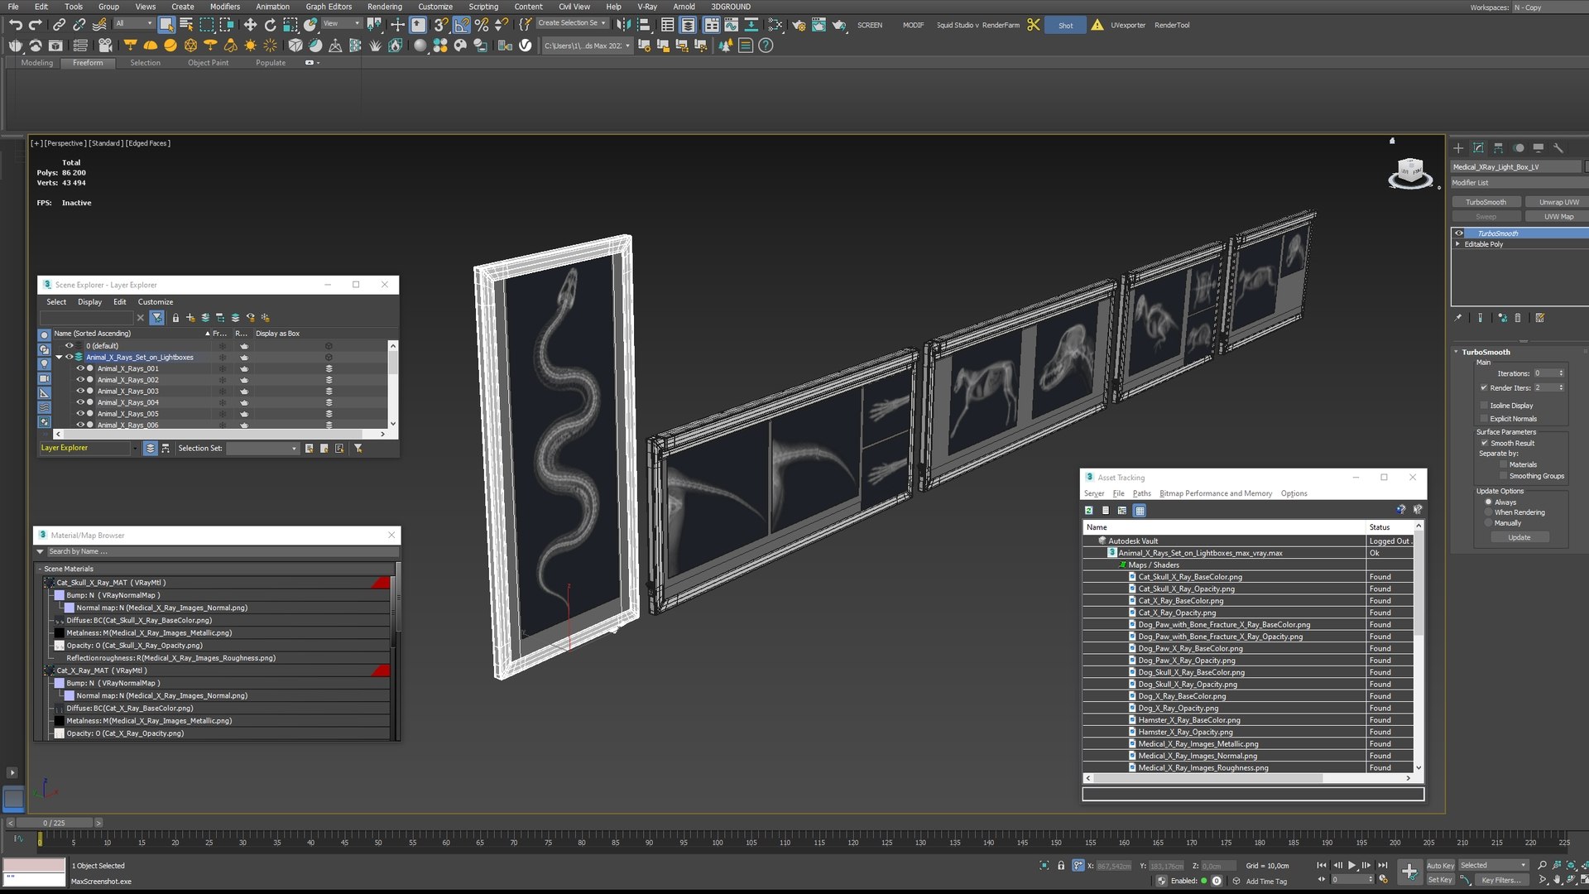Toggle the Selection Lock padlock
The height and width of the screenshot is (894, 1589).
click(x=1061, y=865)
